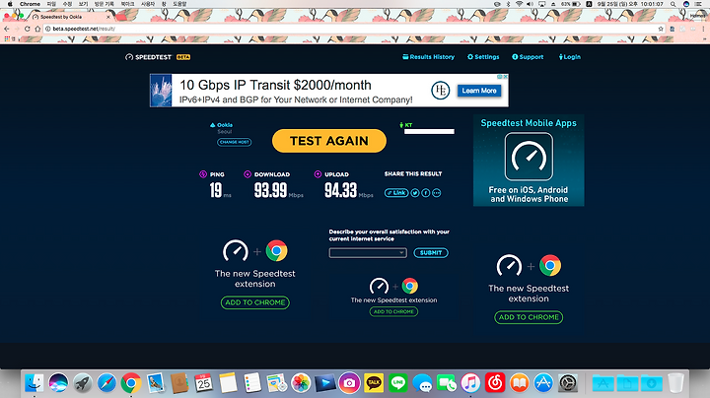The image size is (710, 398).
Task: Reload the page
Action: coord(28,29)
